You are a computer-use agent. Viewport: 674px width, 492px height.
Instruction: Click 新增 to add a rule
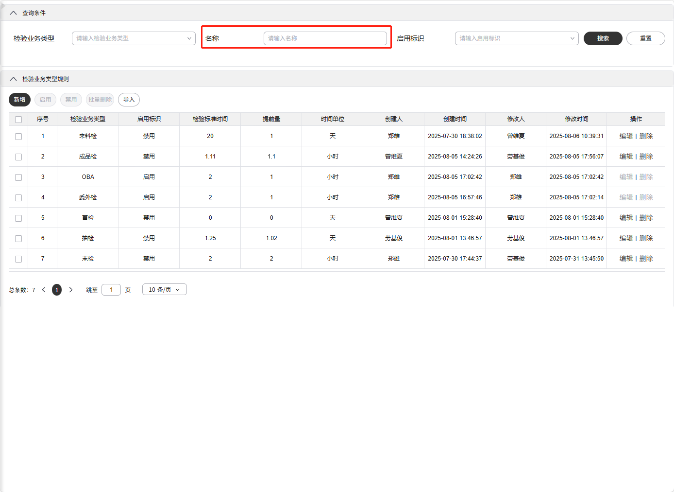[x=19, y=100]
